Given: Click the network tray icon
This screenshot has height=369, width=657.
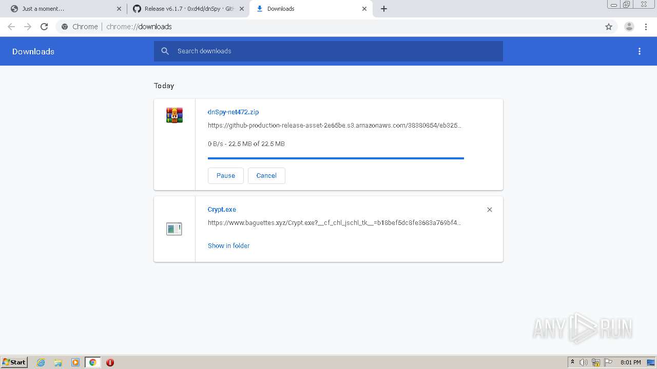Looking at the screenshot, I should 596,362.
